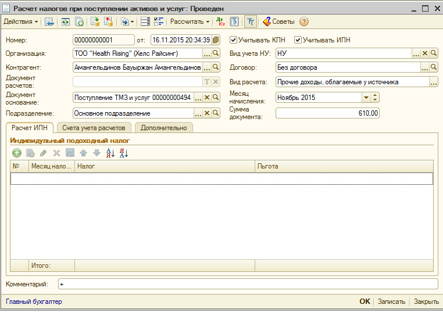The height and width of the screenshot is (312, 443).
Task: Open the Контрагент value via magnifier
Action: pyautogui.click(x=216, y=67)
